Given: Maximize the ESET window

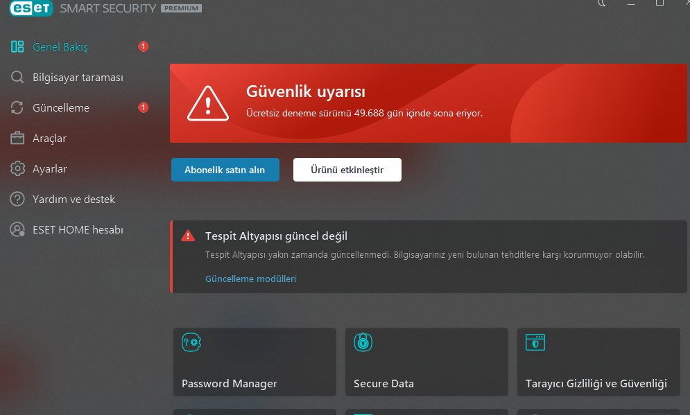Looking at the screenshot, I should point(659,3).
